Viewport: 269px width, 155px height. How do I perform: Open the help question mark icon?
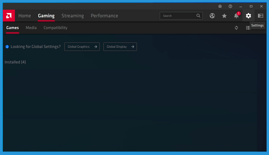(x=230, y=6)
